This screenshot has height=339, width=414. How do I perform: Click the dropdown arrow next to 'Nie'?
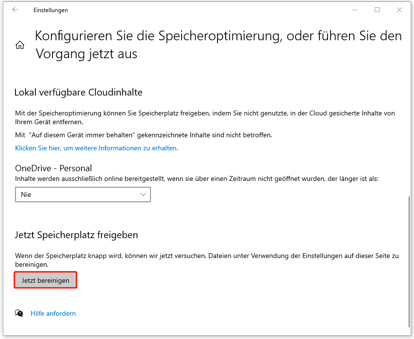tap(143, 194)
